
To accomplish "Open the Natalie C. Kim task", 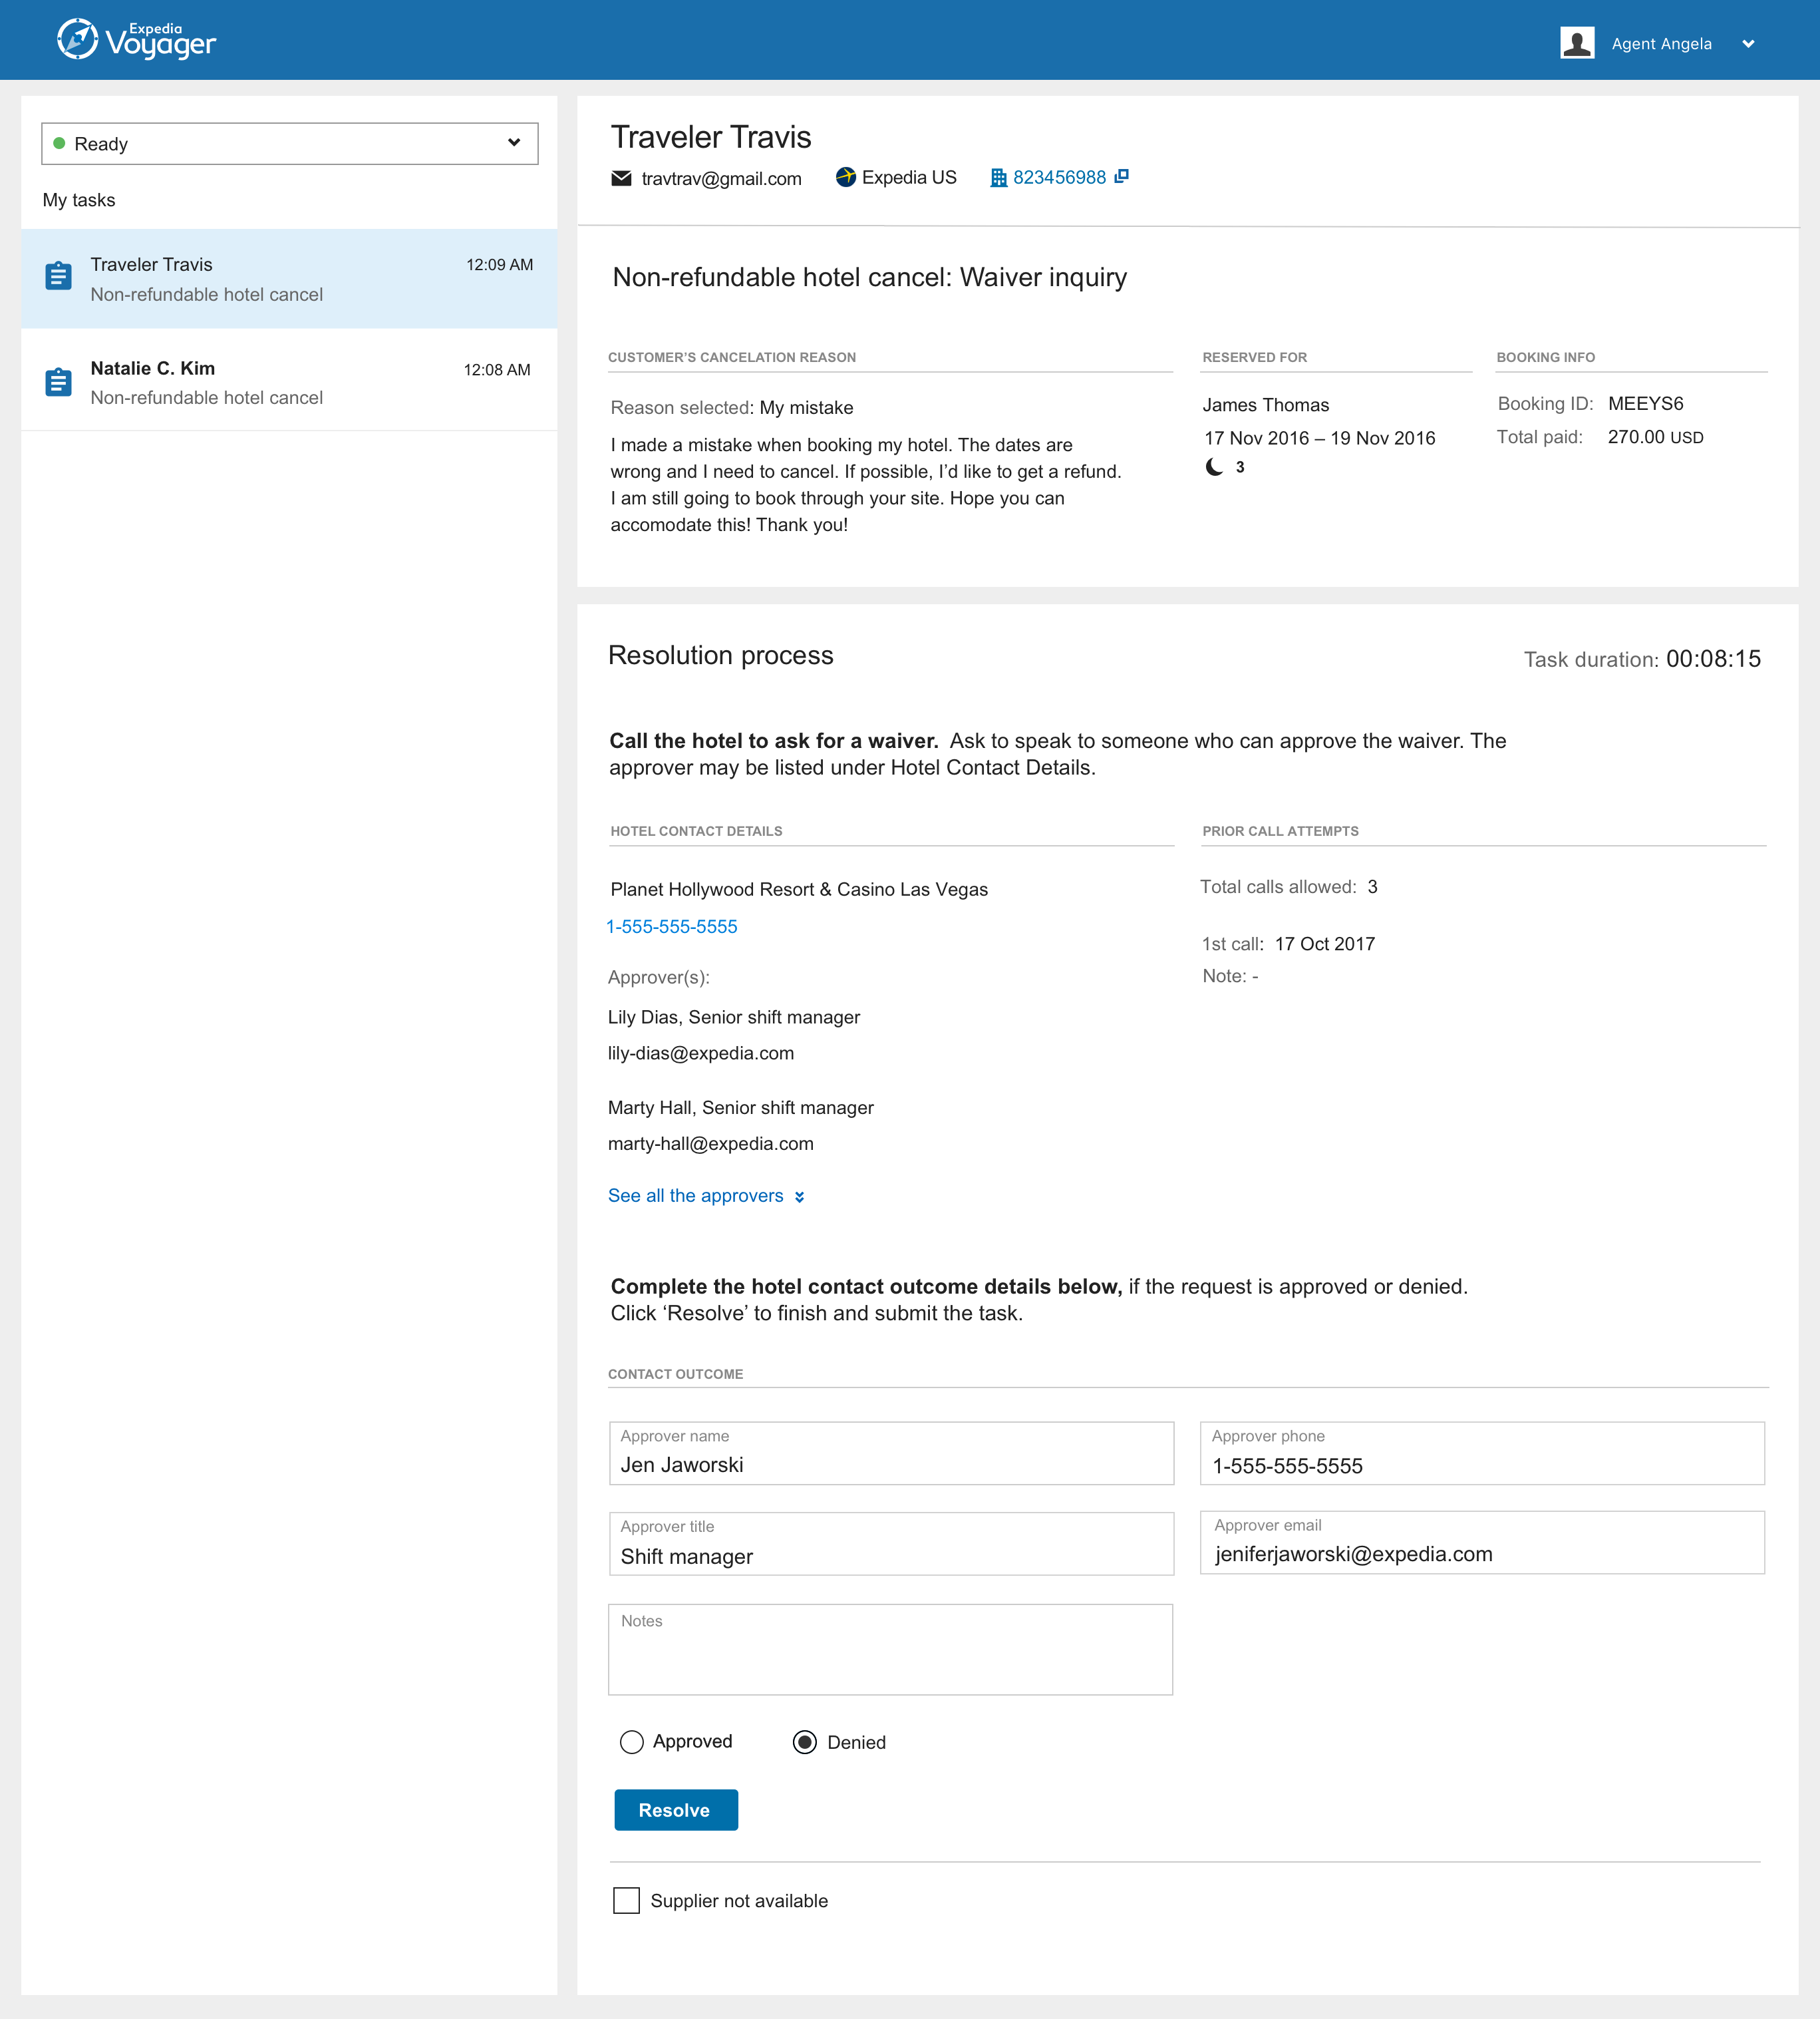I will [289, 382].
